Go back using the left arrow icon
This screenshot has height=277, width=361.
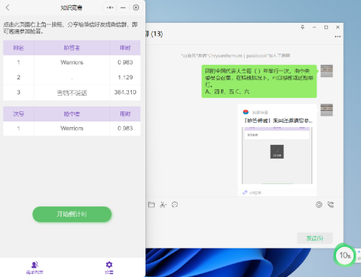tap(7, 8)
